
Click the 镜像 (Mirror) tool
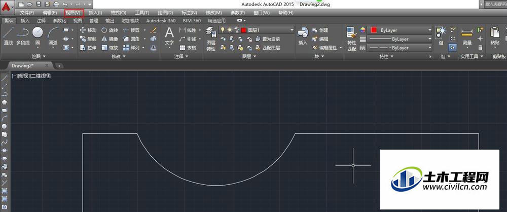point(110,39)
